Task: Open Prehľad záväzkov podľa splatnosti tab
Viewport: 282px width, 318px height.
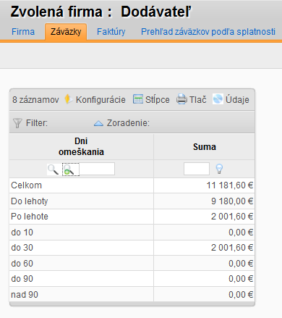Action: tap(208, 32)
